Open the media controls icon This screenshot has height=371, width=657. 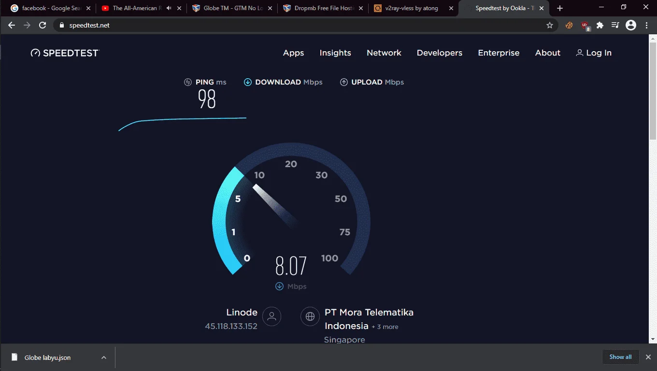pos(615,25)
